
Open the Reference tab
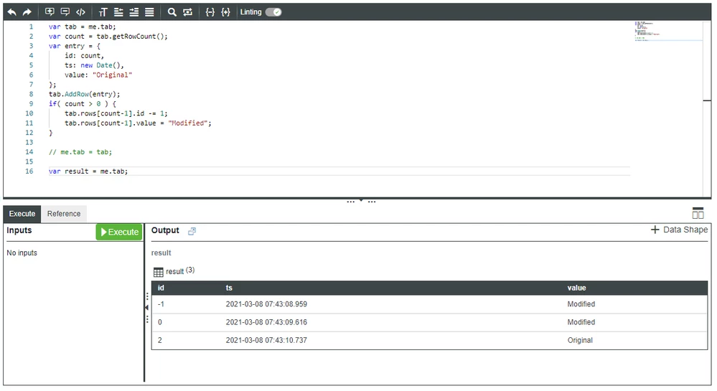click(x=64, y=214)
